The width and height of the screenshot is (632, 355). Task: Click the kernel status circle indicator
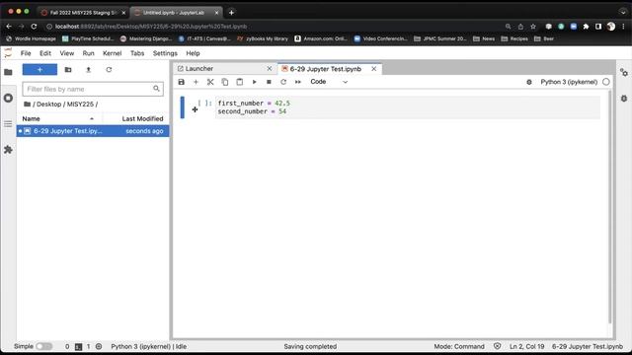pyautogui.click(x=606, y=82)
